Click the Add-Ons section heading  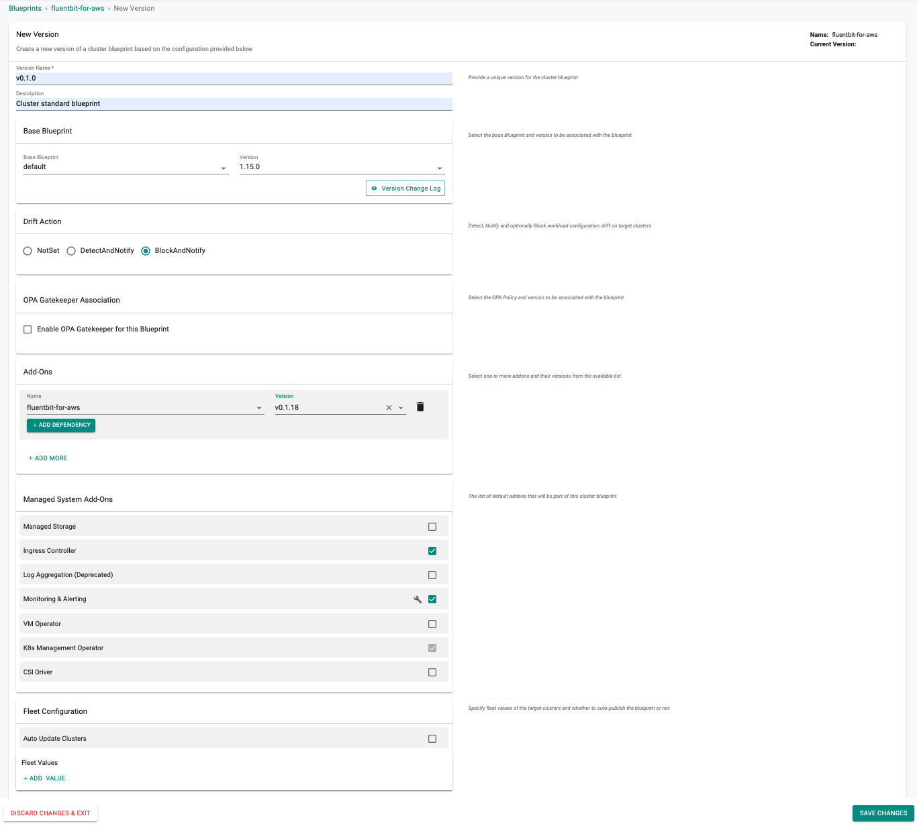[38, 372]
